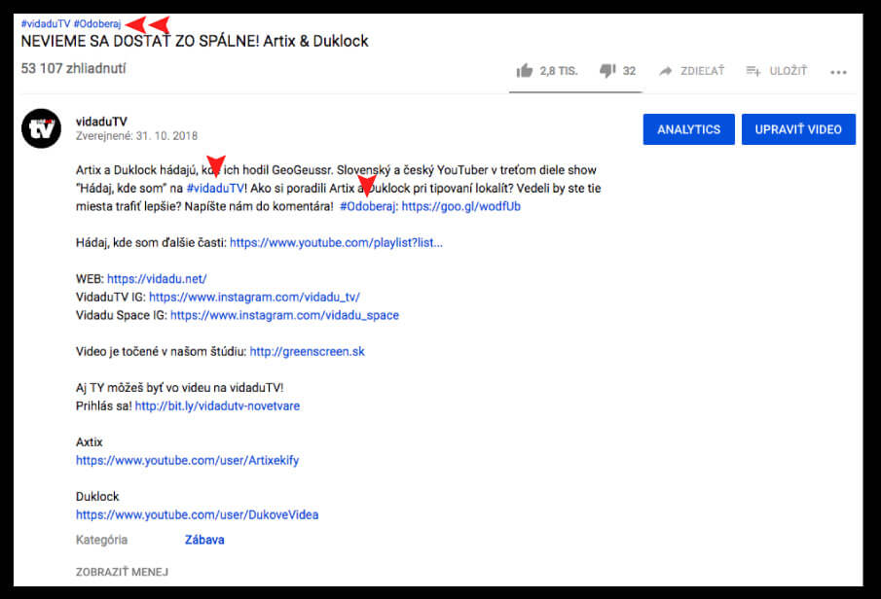Click the UPRAVIŤ VIDEO button
This screenshot has width=881, height=599.
[798, 129]
